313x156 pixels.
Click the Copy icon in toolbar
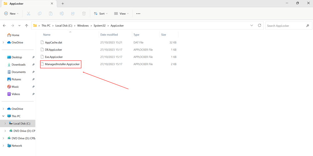(x=39, y=13)
